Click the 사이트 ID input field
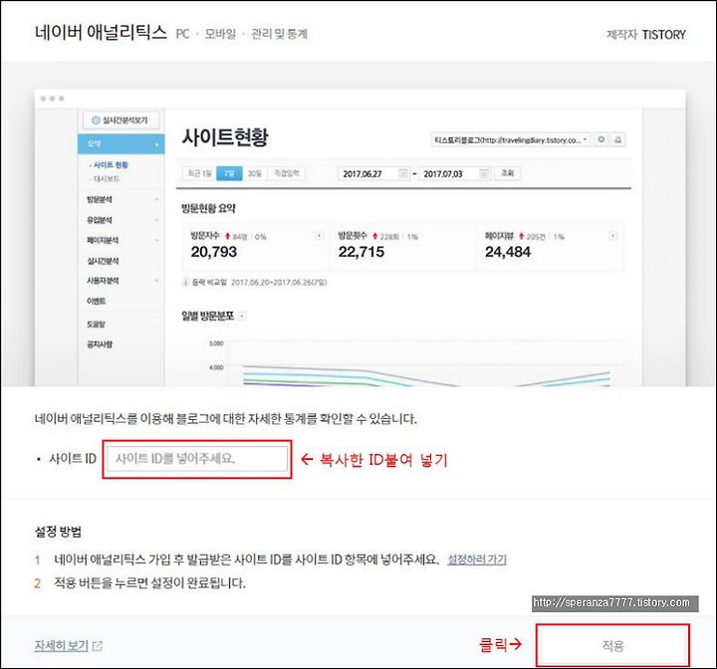 [x=197, y=459]
